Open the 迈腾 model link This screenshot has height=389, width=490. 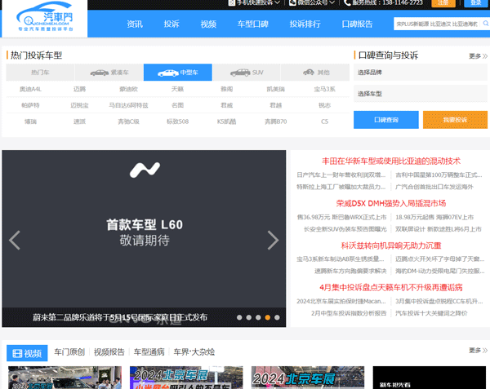[x=79, y=89]
